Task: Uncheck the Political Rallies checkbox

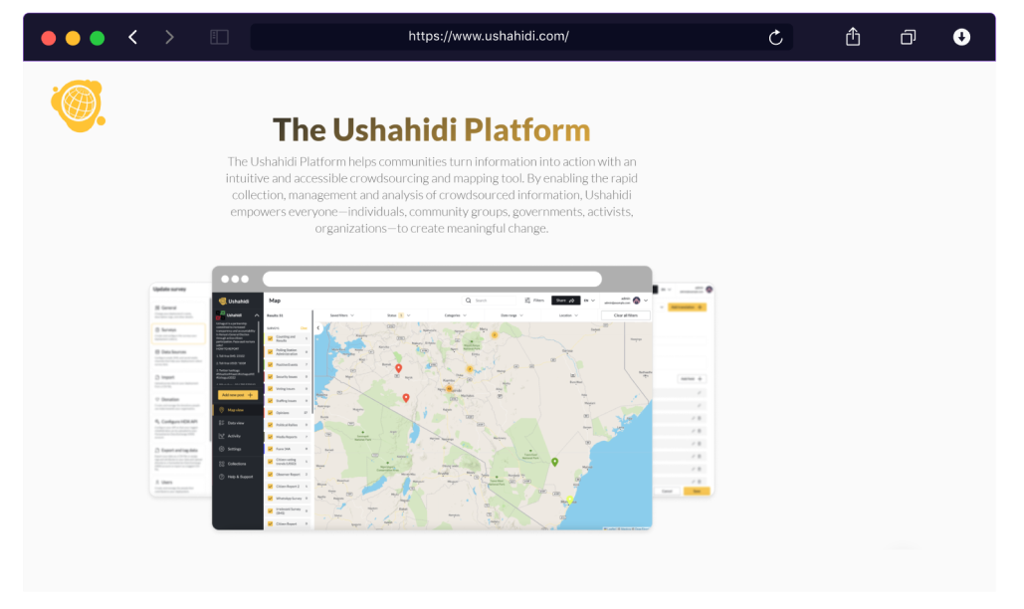Action: 271,425
